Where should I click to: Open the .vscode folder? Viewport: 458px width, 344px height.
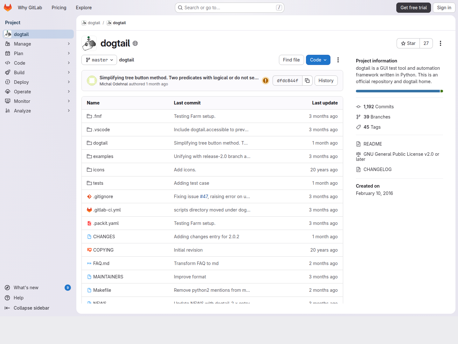point(101,130)
